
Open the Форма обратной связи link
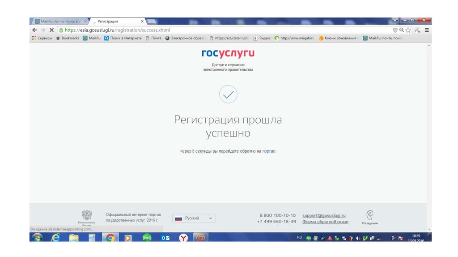[x=324, y=222]
